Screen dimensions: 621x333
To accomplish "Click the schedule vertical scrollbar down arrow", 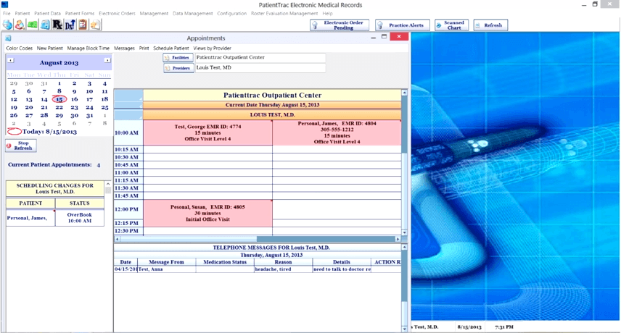I will click(404, 232).
